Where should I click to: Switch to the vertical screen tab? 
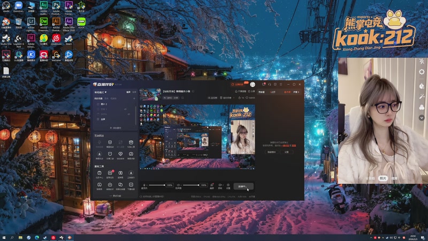click(134, 92)
